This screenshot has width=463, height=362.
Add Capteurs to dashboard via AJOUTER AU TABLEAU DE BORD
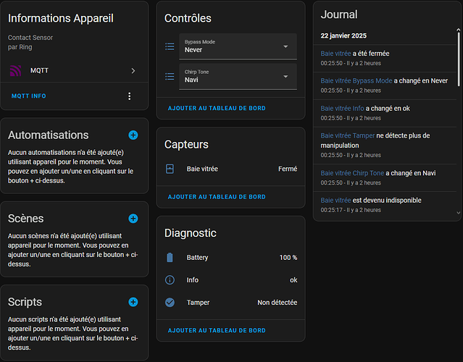point(217,197)
